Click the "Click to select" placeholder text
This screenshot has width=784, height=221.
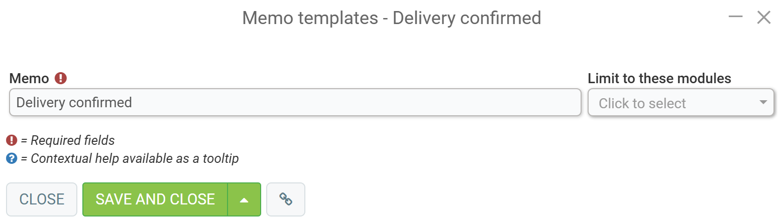[x=642, y=104]
